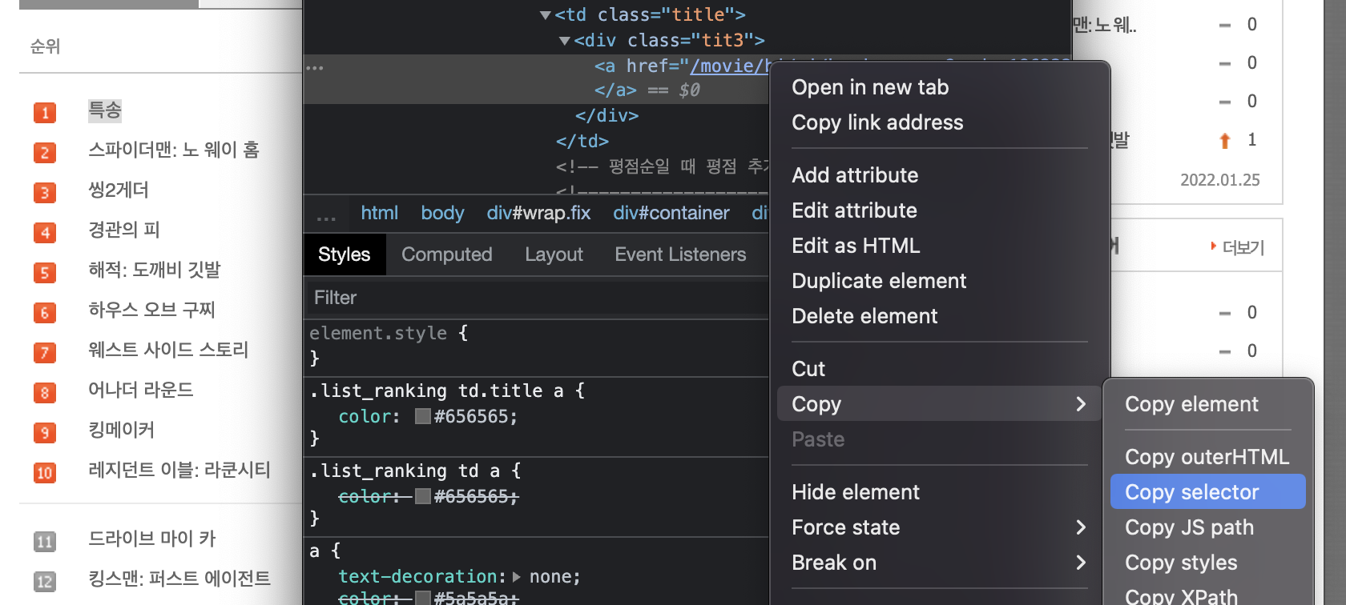Click the color swatch under .list_ranking td.title a
Screen dimensions: 1346x605
(423, 416)
